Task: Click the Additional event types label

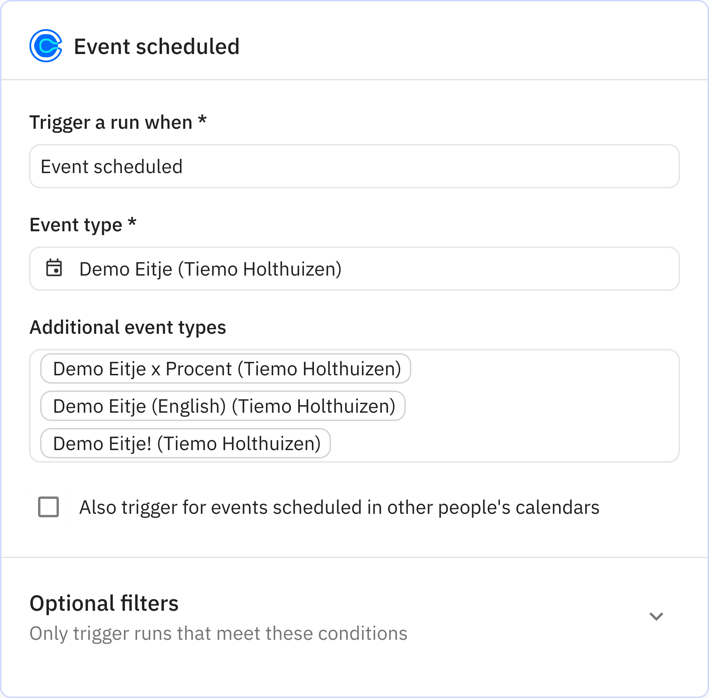Action: (128, 326)
